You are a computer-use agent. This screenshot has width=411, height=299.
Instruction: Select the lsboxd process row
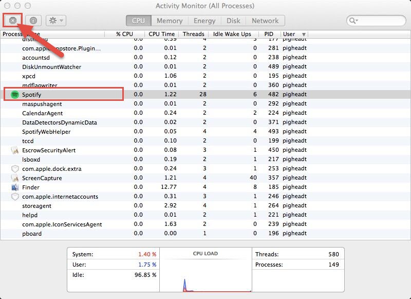206,160
